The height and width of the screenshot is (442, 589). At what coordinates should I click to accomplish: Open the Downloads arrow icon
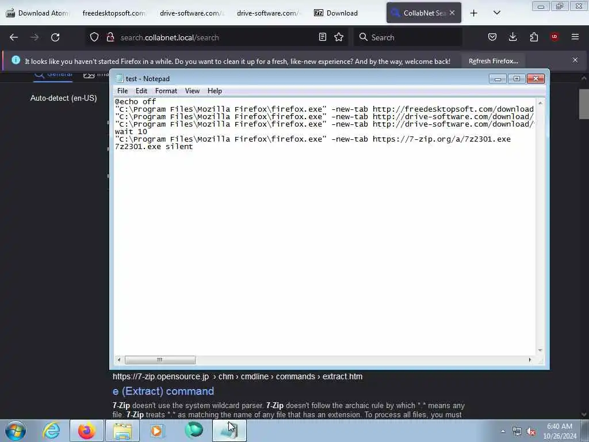[512, 37]
